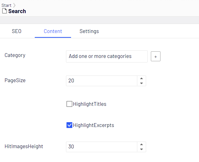Enable the HighlightTitles checkbox

(69, 104)
